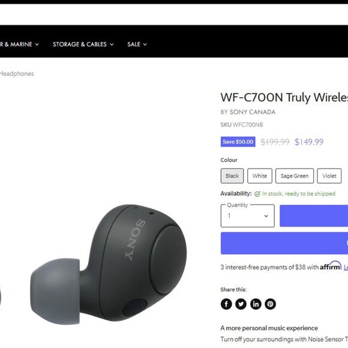Share product on Twitter
The width and height of the screenshot is (348, 348).
click(x=241, y=304)
